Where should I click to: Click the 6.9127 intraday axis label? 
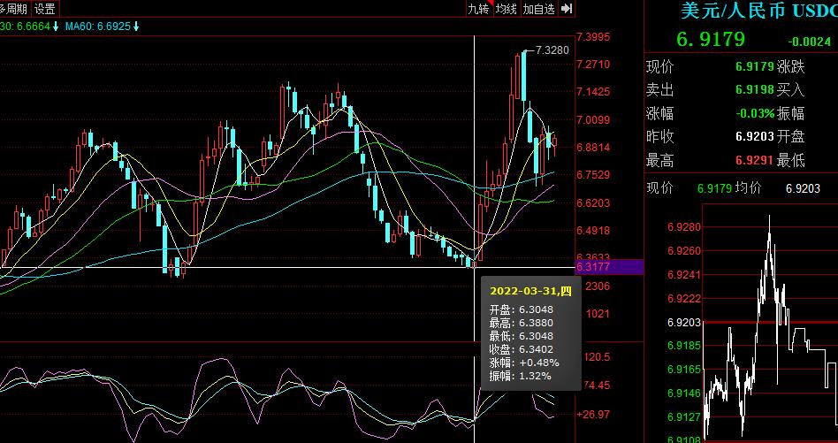[683, 416]
